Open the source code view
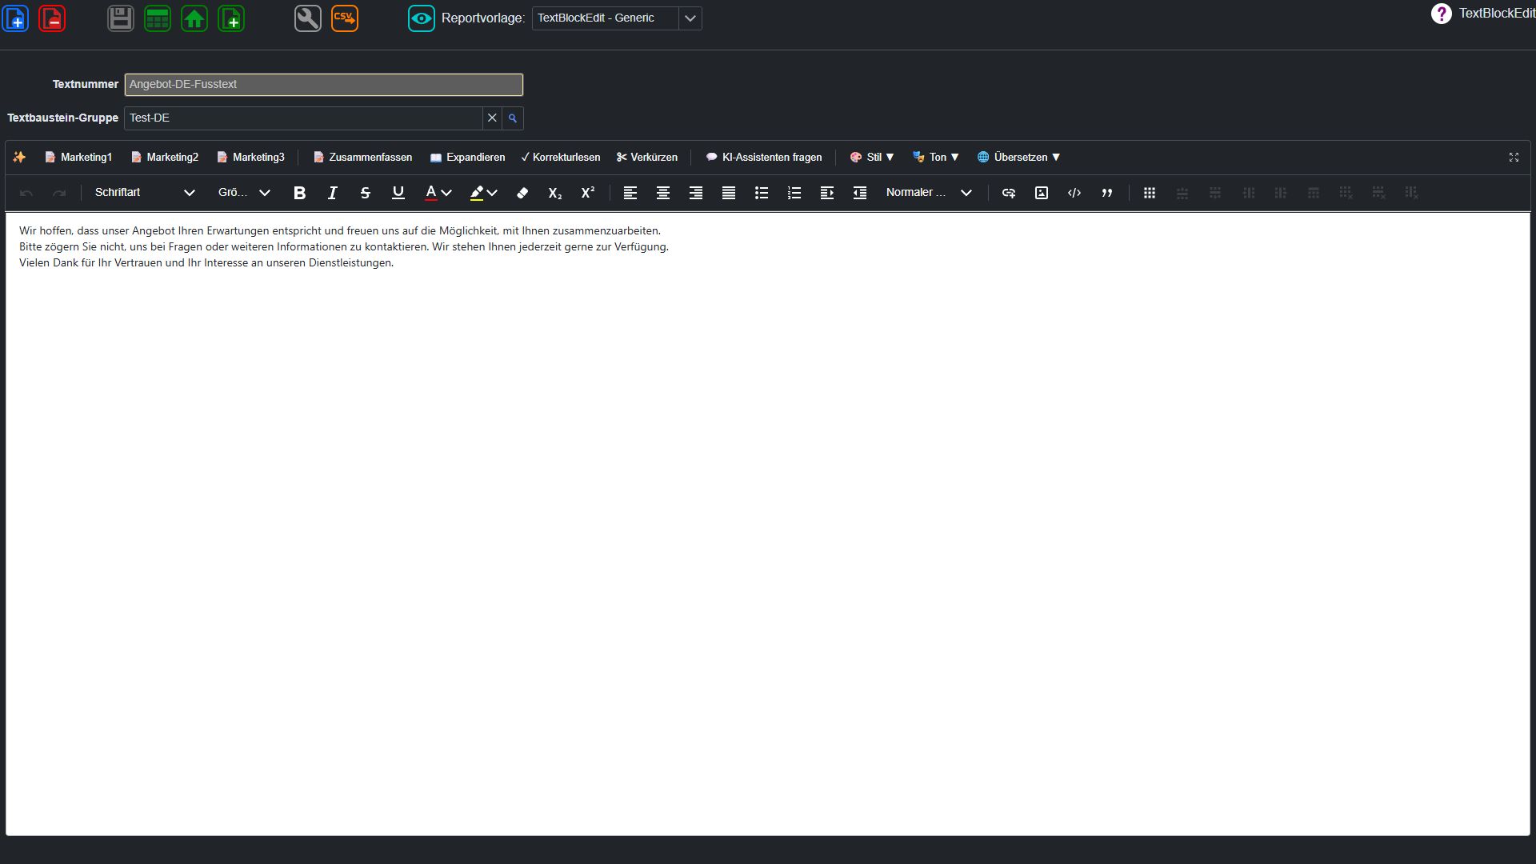 (1074, 193)
